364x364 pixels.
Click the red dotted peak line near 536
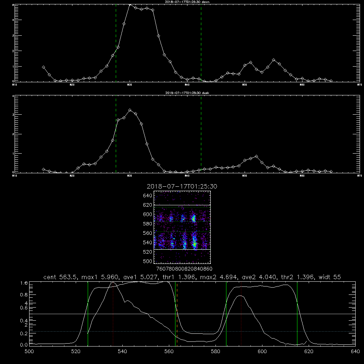click(113, 313)
